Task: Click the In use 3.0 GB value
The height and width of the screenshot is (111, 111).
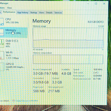Action: 45,73
